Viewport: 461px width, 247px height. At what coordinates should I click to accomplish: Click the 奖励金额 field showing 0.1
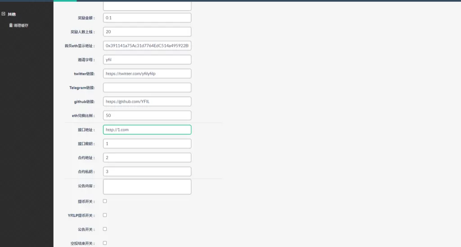(147, 18)
